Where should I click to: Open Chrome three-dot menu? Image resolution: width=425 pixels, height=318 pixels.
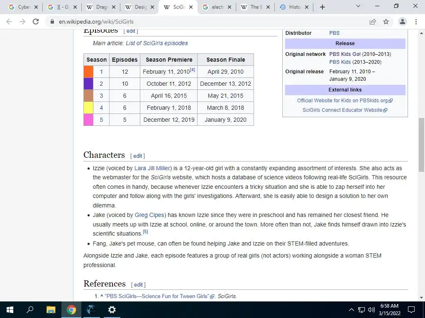coord(416,22)
